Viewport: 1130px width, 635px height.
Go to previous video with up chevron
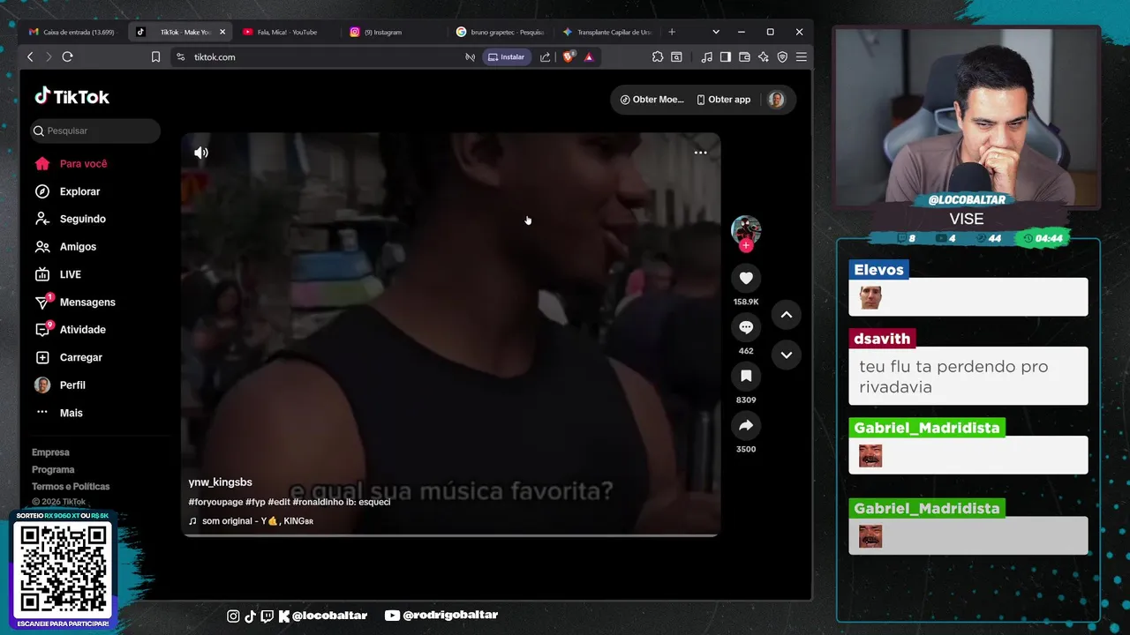point(786,315)
